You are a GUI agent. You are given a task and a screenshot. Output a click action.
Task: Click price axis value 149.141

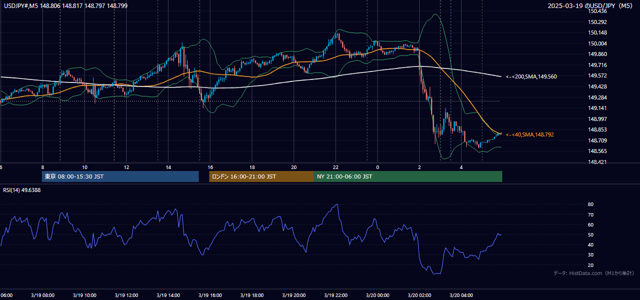(597, 108)
